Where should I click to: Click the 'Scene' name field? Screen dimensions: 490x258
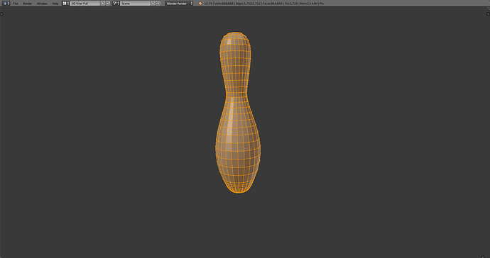click(135, 3)
